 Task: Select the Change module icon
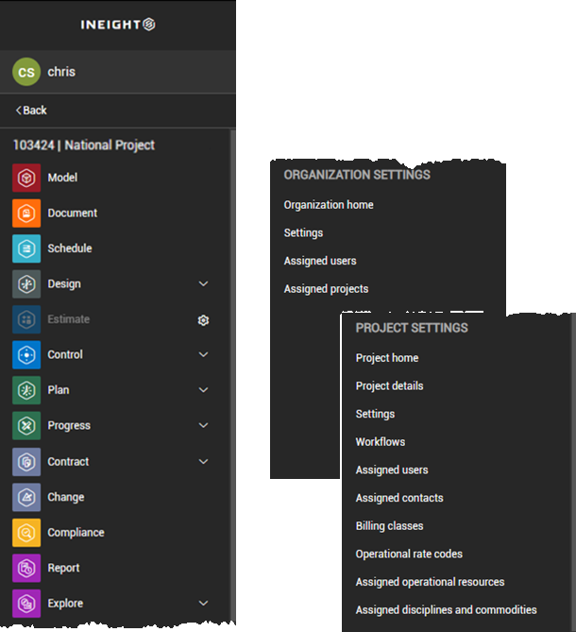click(x=26, y=497)
